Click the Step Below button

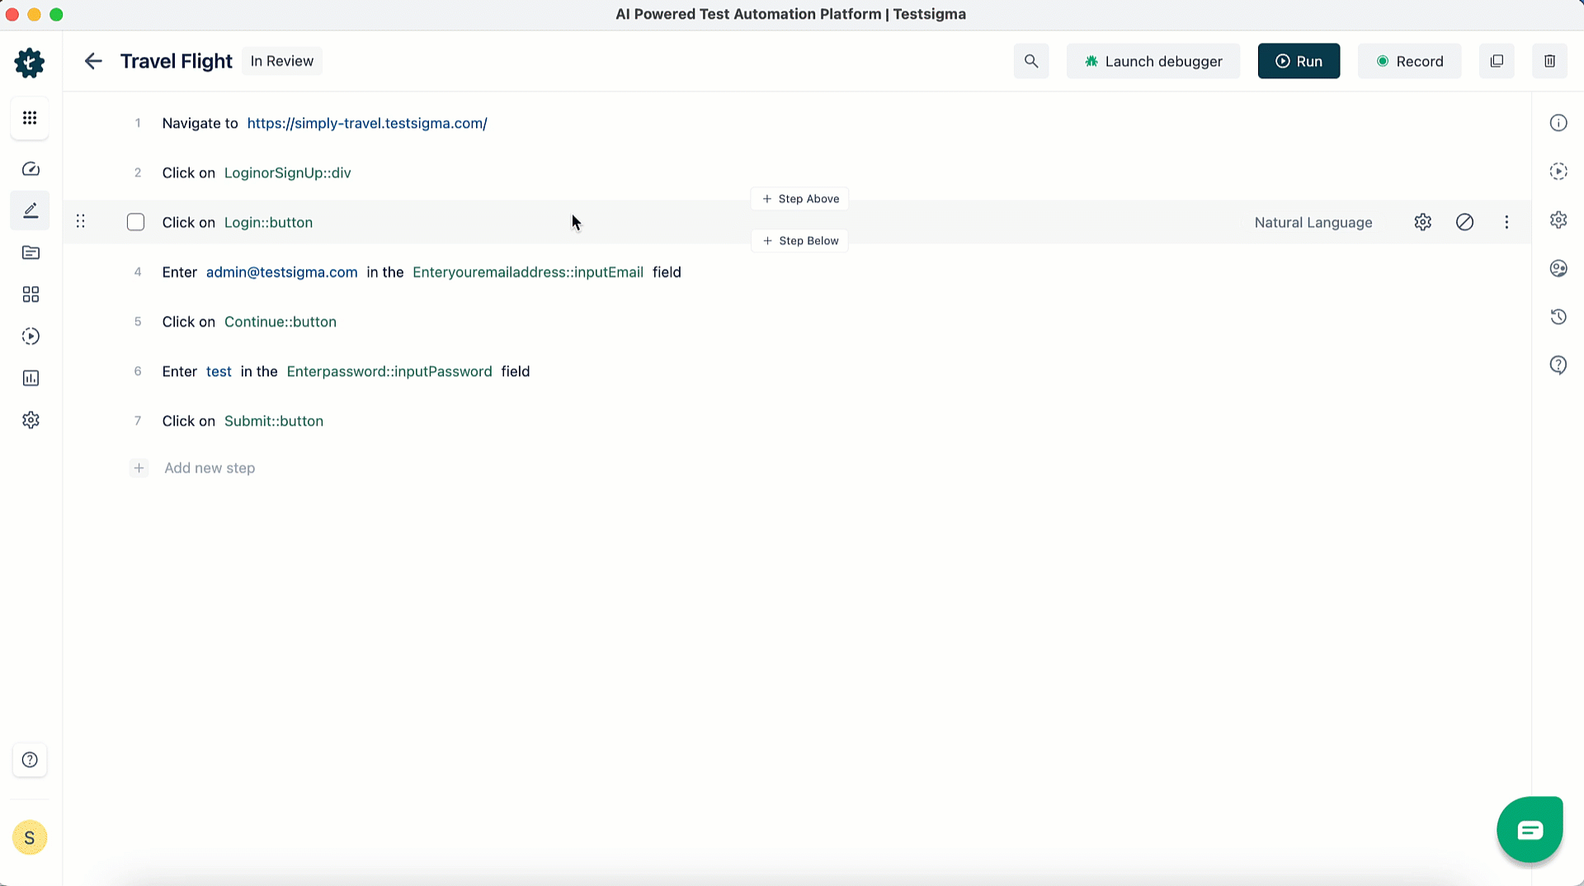pyautogui.click(x=799, y=241)
